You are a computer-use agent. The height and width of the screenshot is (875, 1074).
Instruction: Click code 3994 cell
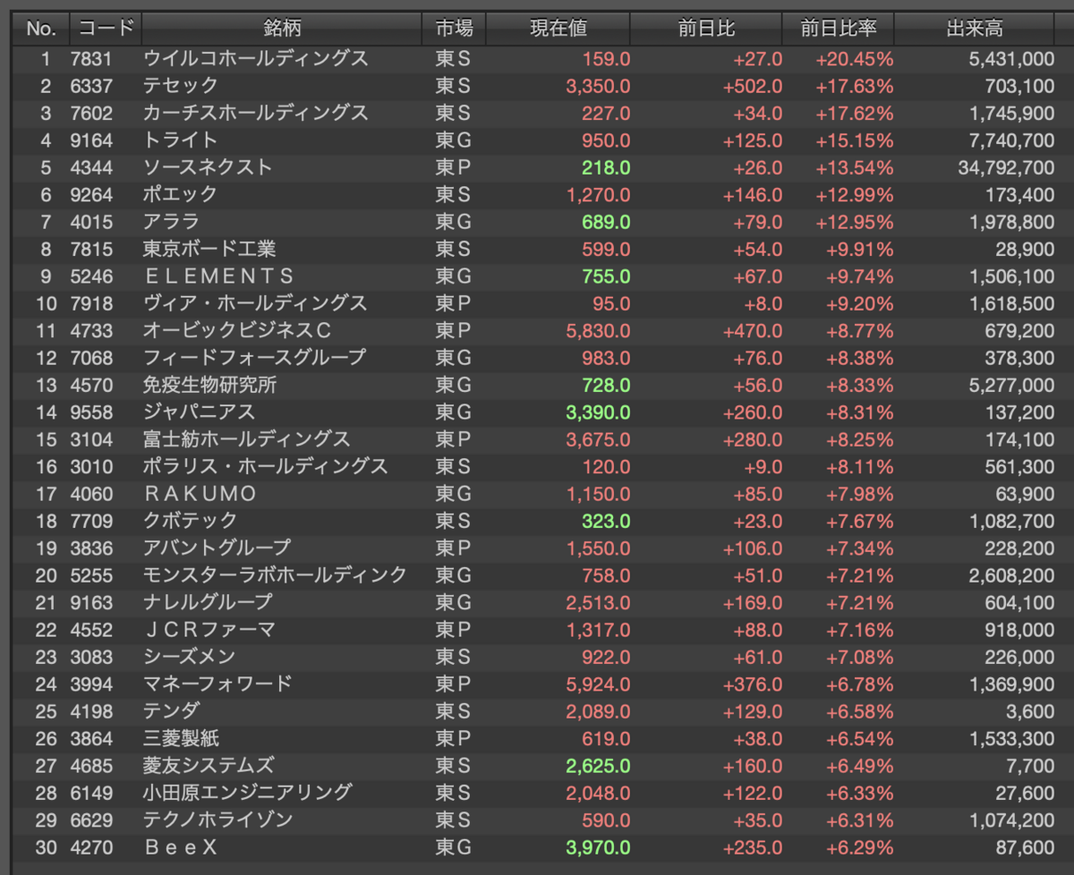point(91,684)
